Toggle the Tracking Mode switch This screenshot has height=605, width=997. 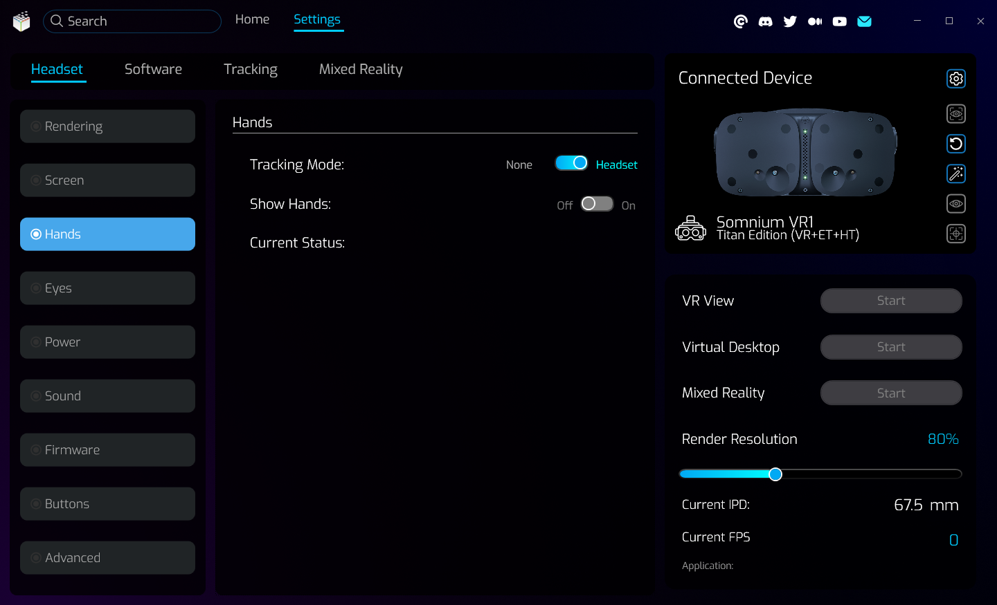click(571, 163)
